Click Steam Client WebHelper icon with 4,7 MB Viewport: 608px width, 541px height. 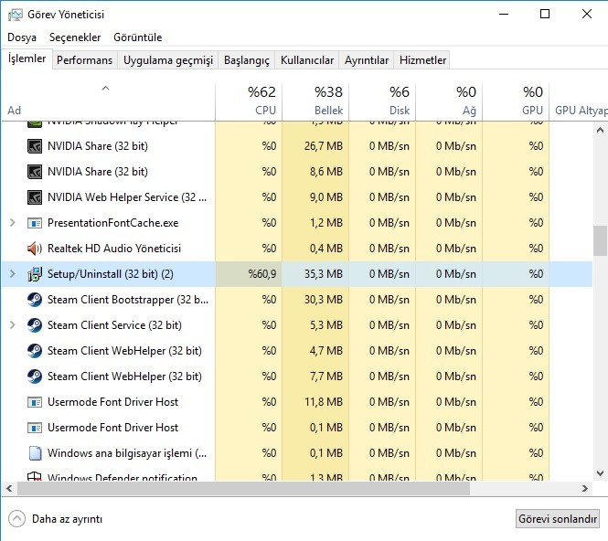tap(35, 351)
